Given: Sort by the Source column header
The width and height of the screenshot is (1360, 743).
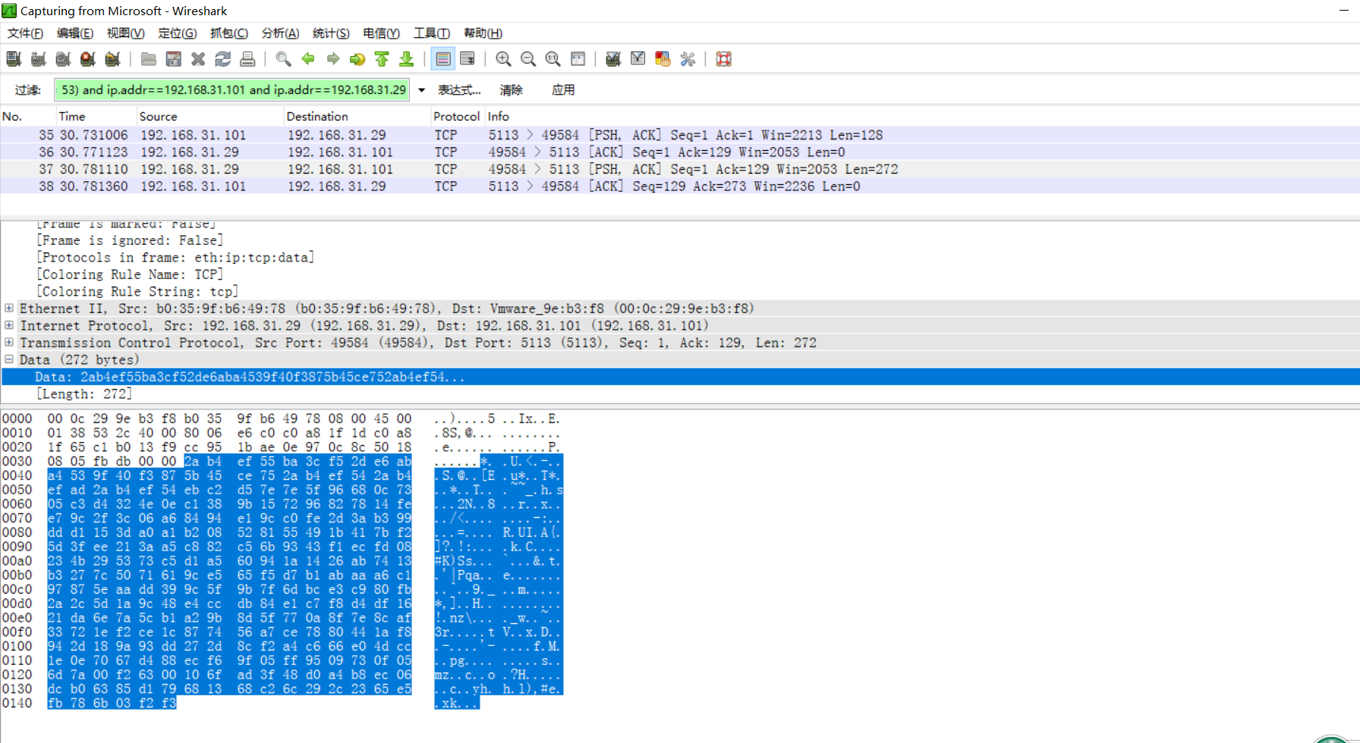Looking at the screenshot, I should click(210, 117).
